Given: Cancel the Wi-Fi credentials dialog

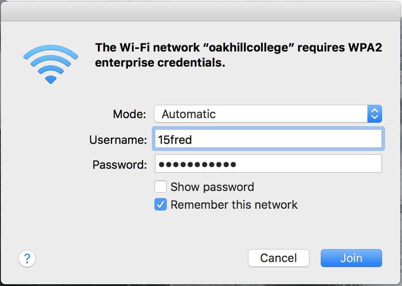Looking at the screenshot, I should click(x=278, y=258).
